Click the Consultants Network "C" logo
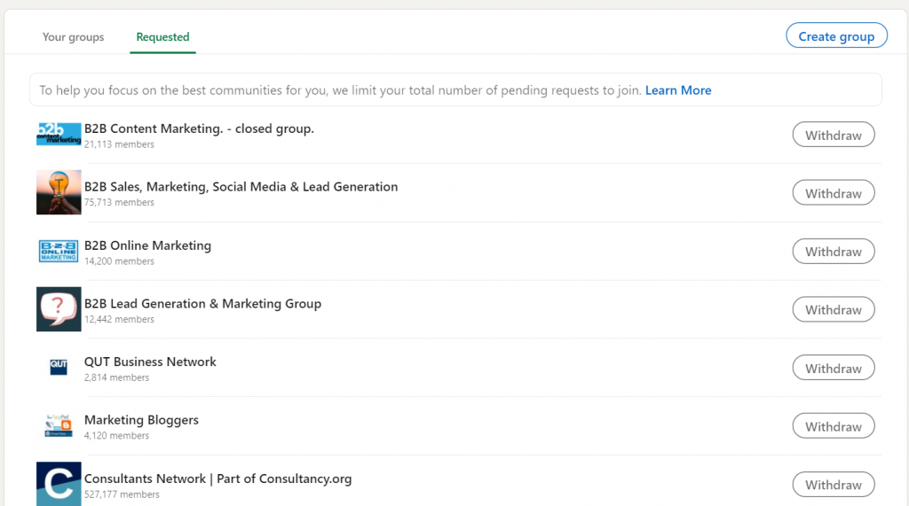The height and width of the screenshot is (506, 909). pyautogui.click(x=59, y=484)
